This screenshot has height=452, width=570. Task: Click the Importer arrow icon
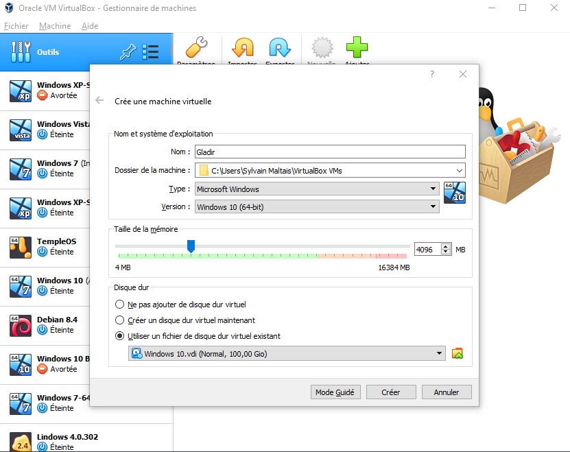pos(242,47)
